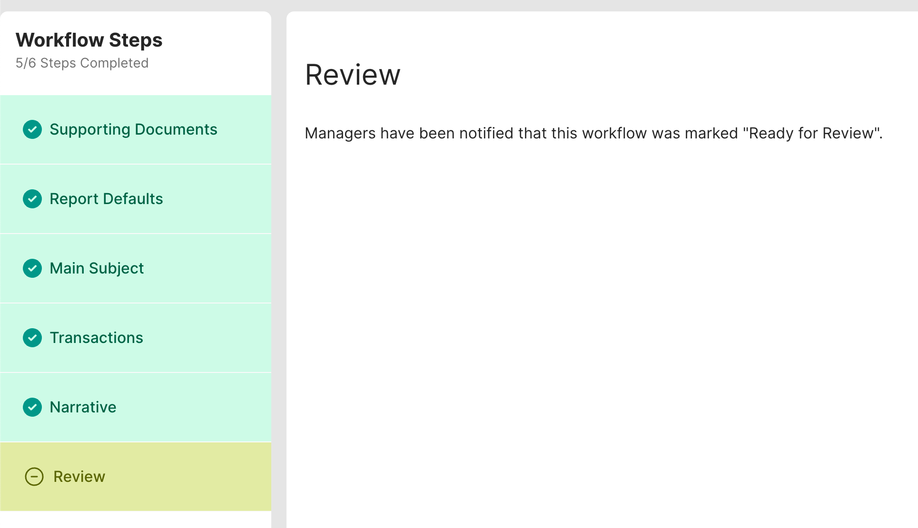Screen dimensions: 918x528
Task: Click the yellow Review row background
Action: 190,477
